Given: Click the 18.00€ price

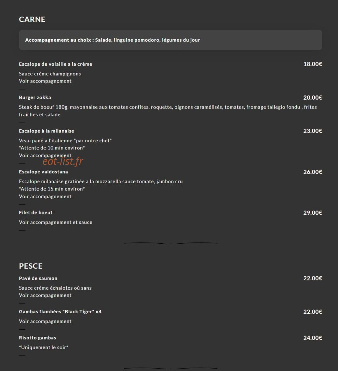Looking at the screenshot, I should pyautogui.click(x=313, y=64).
